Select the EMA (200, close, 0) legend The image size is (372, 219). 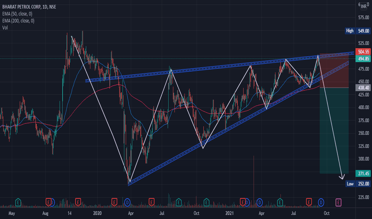click(x=18, y=21)
